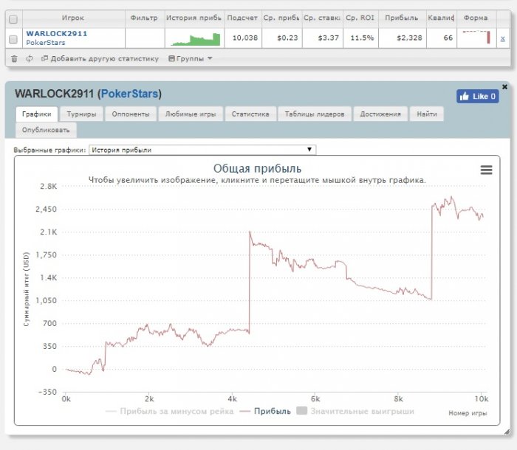517x450 pixels.
Task: Click the refresh icon next to trash
Action: tap(30, 58)
